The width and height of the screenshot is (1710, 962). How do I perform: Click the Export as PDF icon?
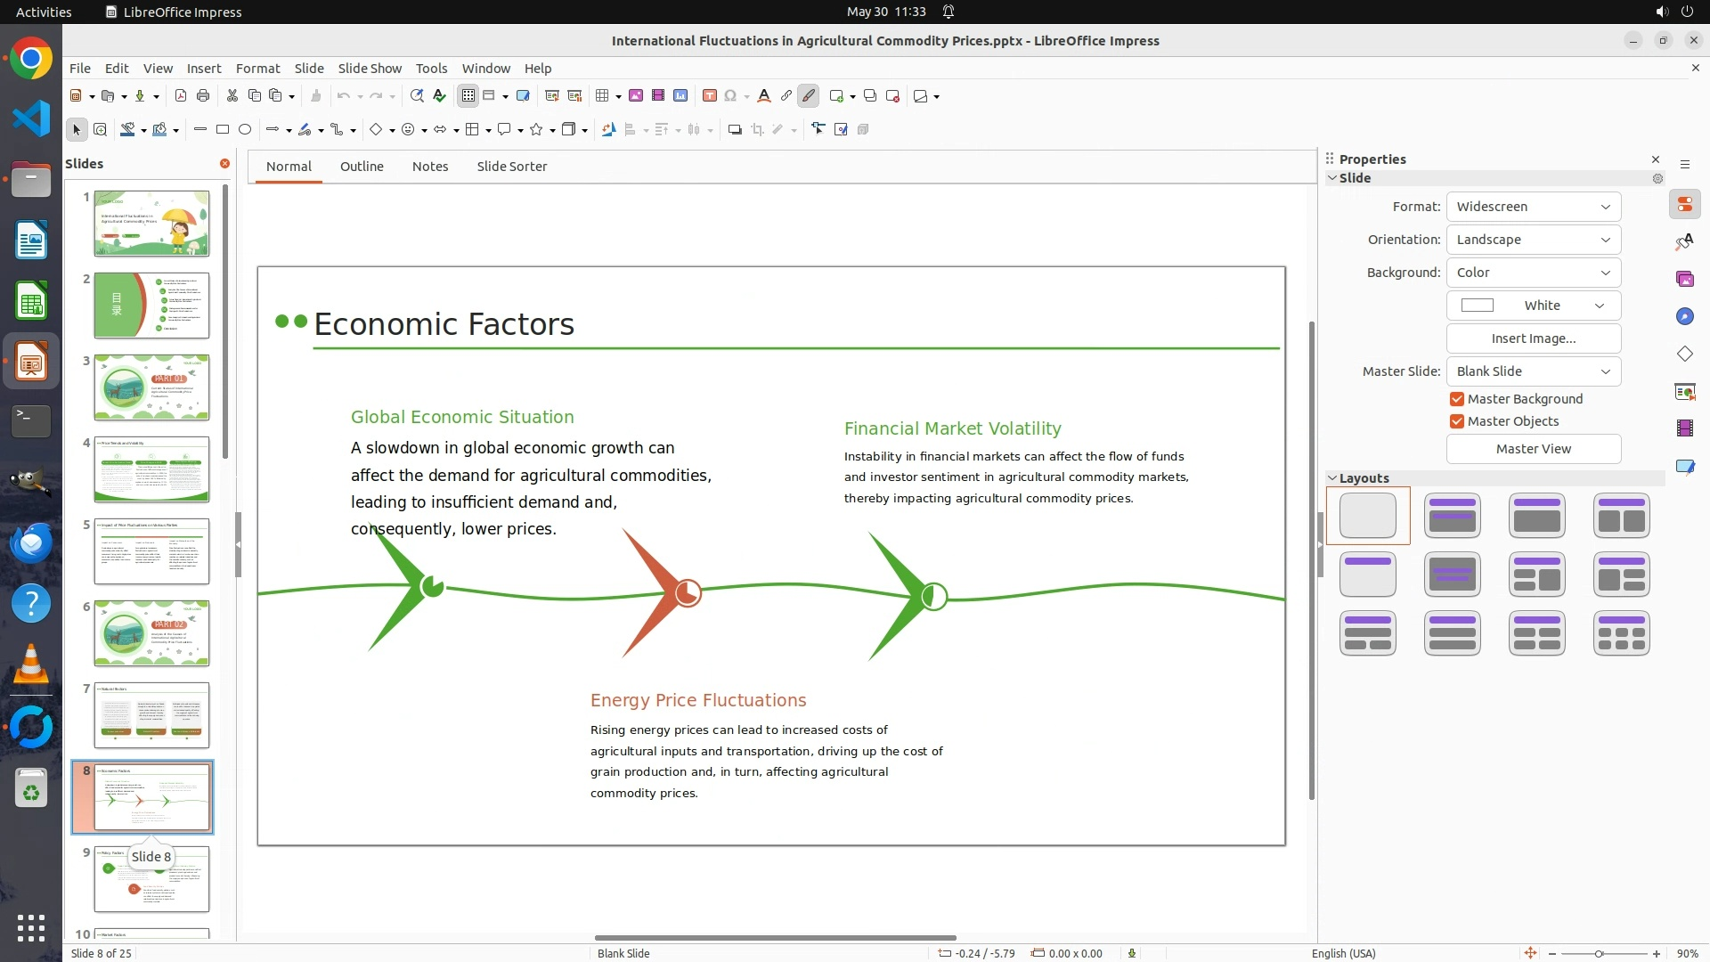[181, 96]
